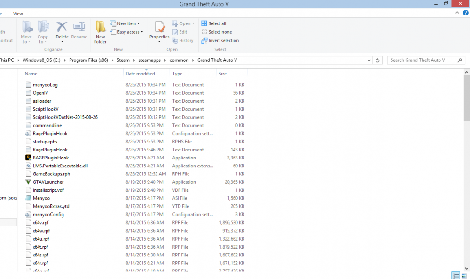Select the RAGEPluginHook application file
This screenshot has width=470, height=279.
click(x=50, y=158)
